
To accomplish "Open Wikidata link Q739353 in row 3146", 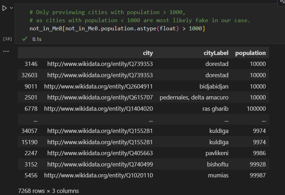I will (100, 64).
